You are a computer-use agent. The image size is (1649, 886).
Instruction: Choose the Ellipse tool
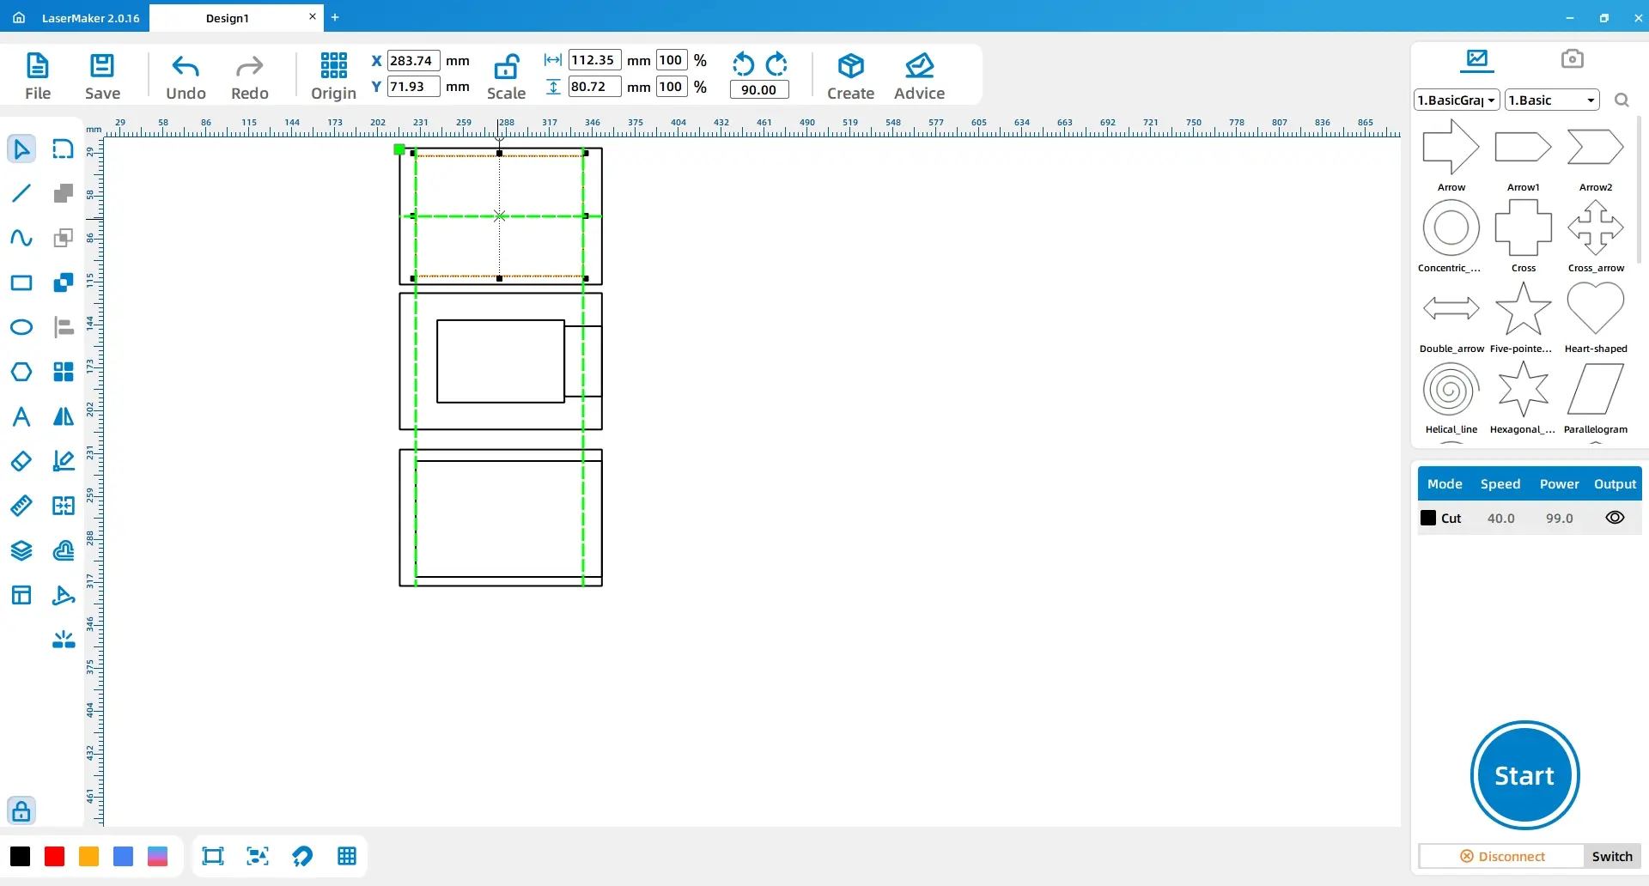pyautogui.click(x=21, y=327)
